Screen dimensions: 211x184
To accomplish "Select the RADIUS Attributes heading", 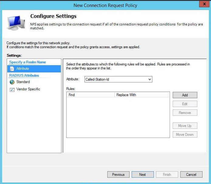I will tap(24, 75).
